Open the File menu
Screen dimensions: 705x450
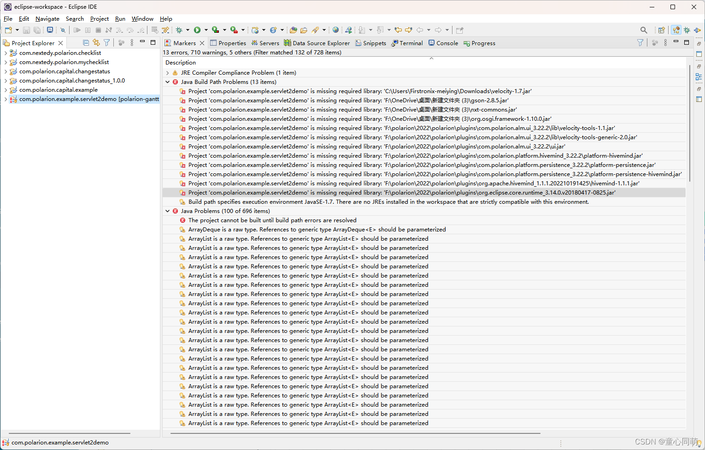tap(8, 19)
